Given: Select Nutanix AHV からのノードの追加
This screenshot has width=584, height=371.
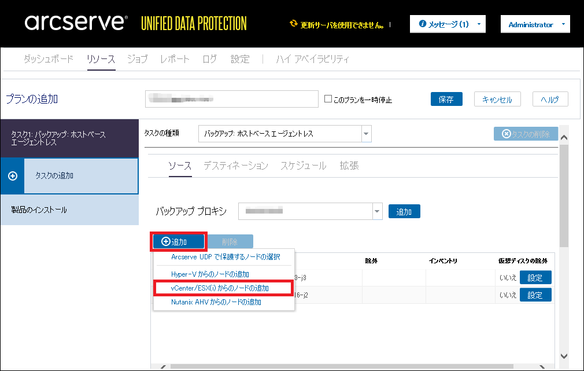Looking at the screenshot, I should pyautogui.click(x=216, y=302).
